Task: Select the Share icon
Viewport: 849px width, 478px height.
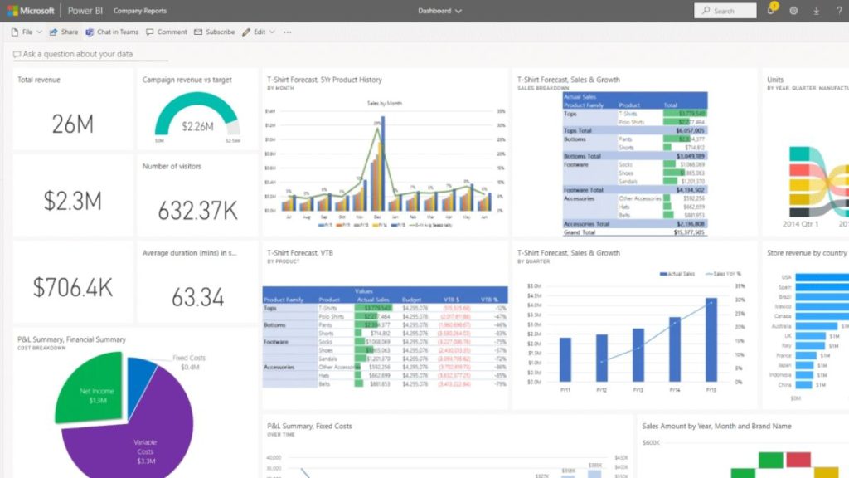Action: 64,32
